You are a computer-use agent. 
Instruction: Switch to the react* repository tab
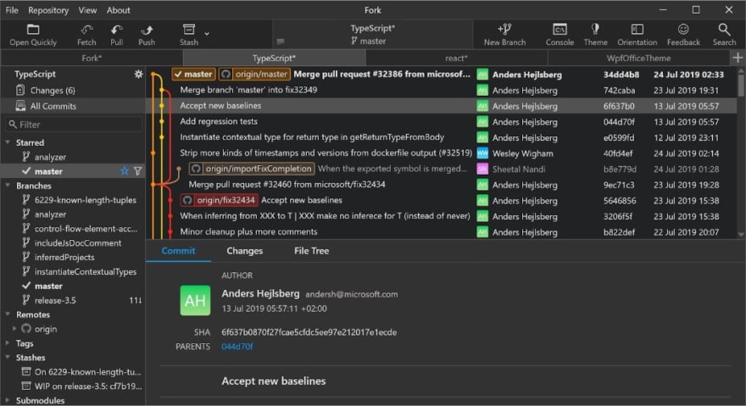coord(456,58)
